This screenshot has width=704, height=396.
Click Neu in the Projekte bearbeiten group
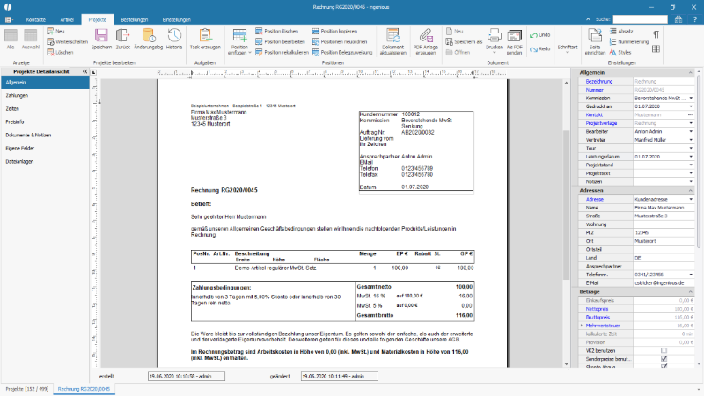(55, 31)
